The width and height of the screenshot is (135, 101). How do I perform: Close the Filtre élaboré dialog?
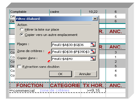(95, 19)
